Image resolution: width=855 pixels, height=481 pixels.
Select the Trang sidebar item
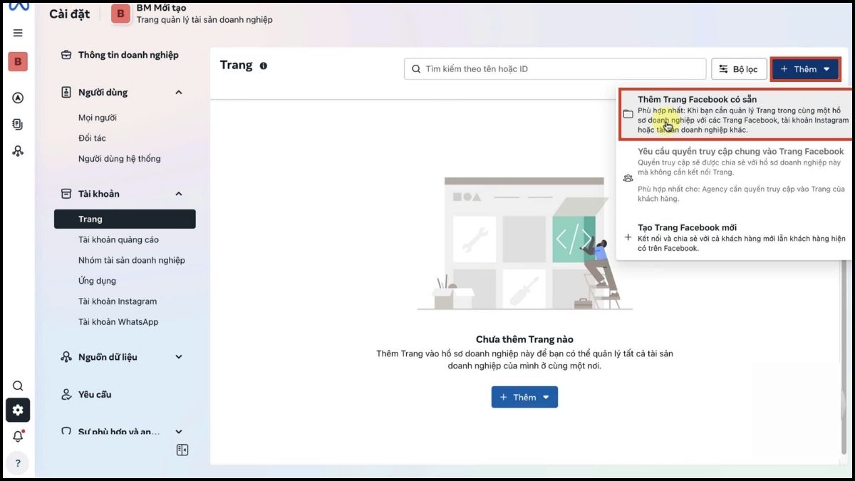(x=125, y=219)
